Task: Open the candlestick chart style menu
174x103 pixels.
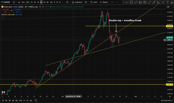Action: [67, 2]
